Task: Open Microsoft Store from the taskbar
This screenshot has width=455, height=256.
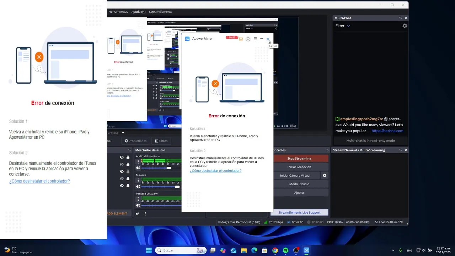Action: (264, 250)
